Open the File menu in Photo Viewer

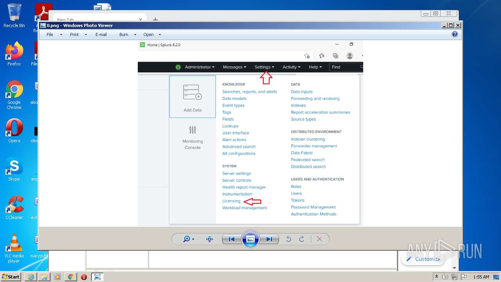(x=50, y=34)
